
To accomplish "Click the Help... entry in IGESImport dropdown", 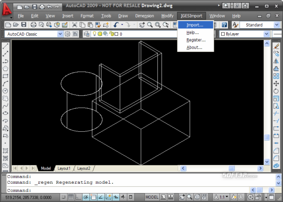I will pyautogui.click(x=196, y=32).
